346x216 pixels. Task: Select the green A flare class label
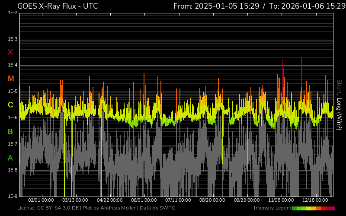pyautogui.click(x=10, y=158)
